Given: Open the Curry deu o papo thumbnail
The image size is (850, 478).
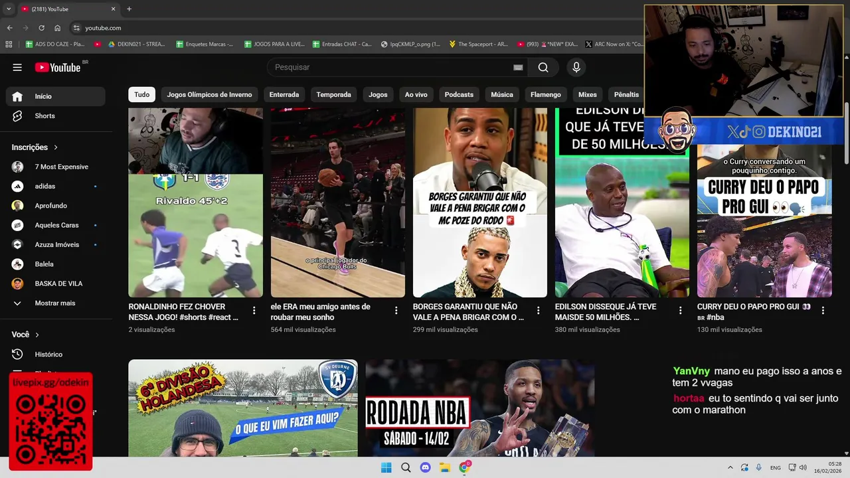Looking at the screenshot, I should (x=764, y=221).
